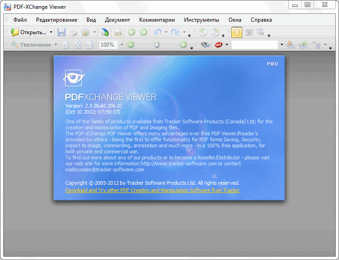Click the 100% zoom level field

click(x=109, y=45)
